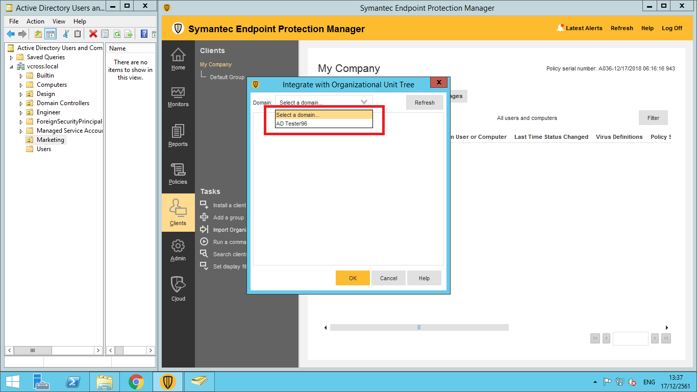The image size is (697, 392).
Task: Go to Reports in sidebar
Action: click(x=178, y=135)
